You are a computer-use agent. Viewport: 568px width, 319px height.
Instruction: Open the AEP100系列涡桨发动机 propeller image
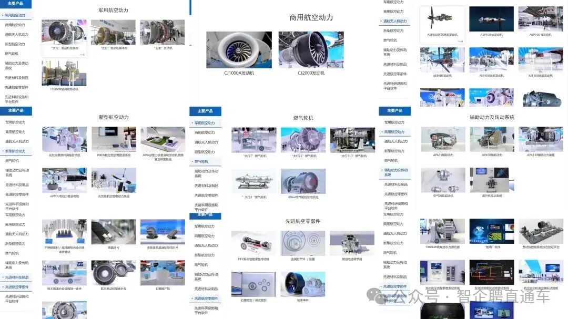[442, 19]
